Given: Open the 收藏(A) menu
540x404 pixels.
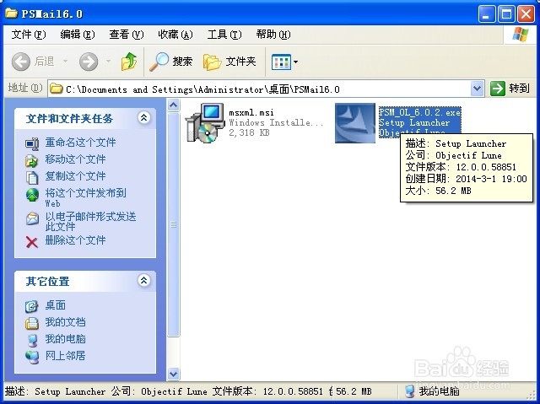Looking at the screenshot, I should pyautogui.click(x=175, y=35).
